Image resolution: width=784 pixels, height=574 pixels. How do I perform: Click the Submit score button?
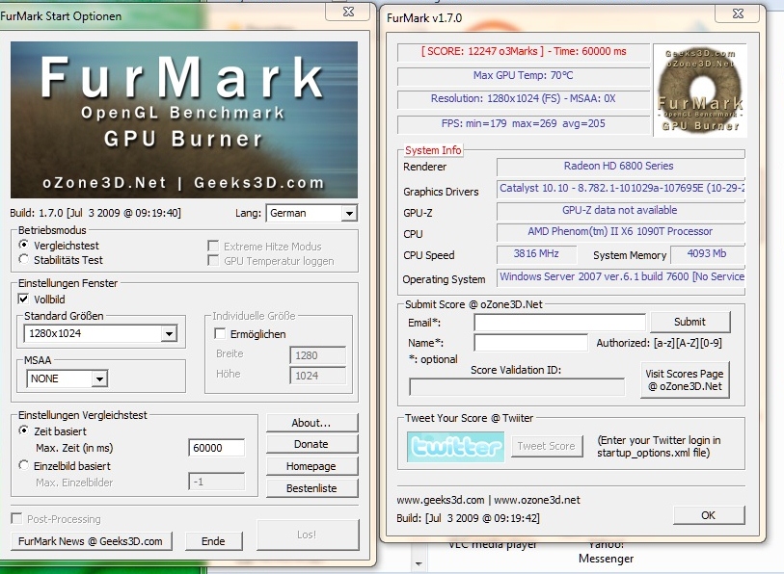690,322
